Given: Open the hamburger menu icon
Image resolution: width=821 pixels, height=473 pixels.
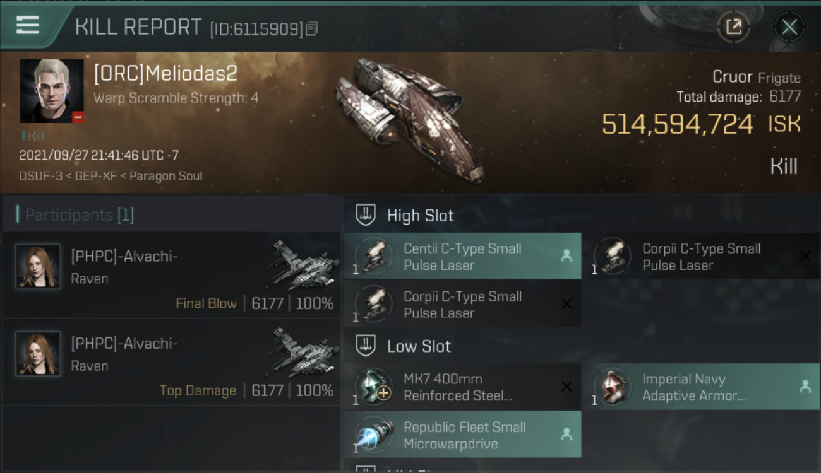Looking at the screenshot, I should (x=28, y=25).
